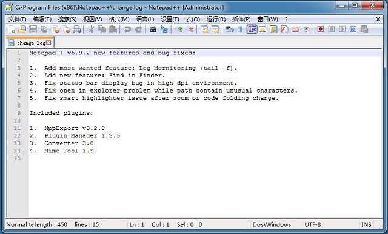Open the ? help menu
Viewport: 388px width, 234px height.
coord(286,19)
